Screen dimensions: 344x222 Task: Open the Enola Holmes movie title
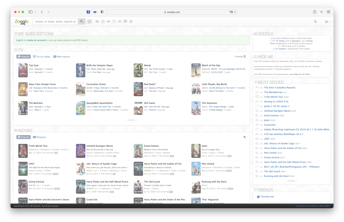151,146
